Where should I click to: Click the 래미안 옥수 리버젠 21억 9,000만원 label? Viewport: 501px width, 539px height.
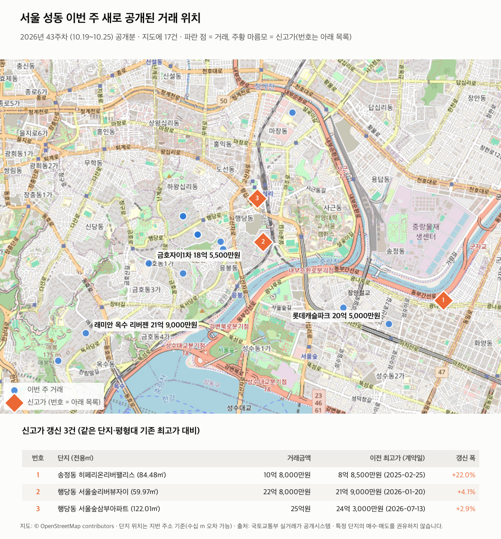pyautogui.click(x=146, y=325)
